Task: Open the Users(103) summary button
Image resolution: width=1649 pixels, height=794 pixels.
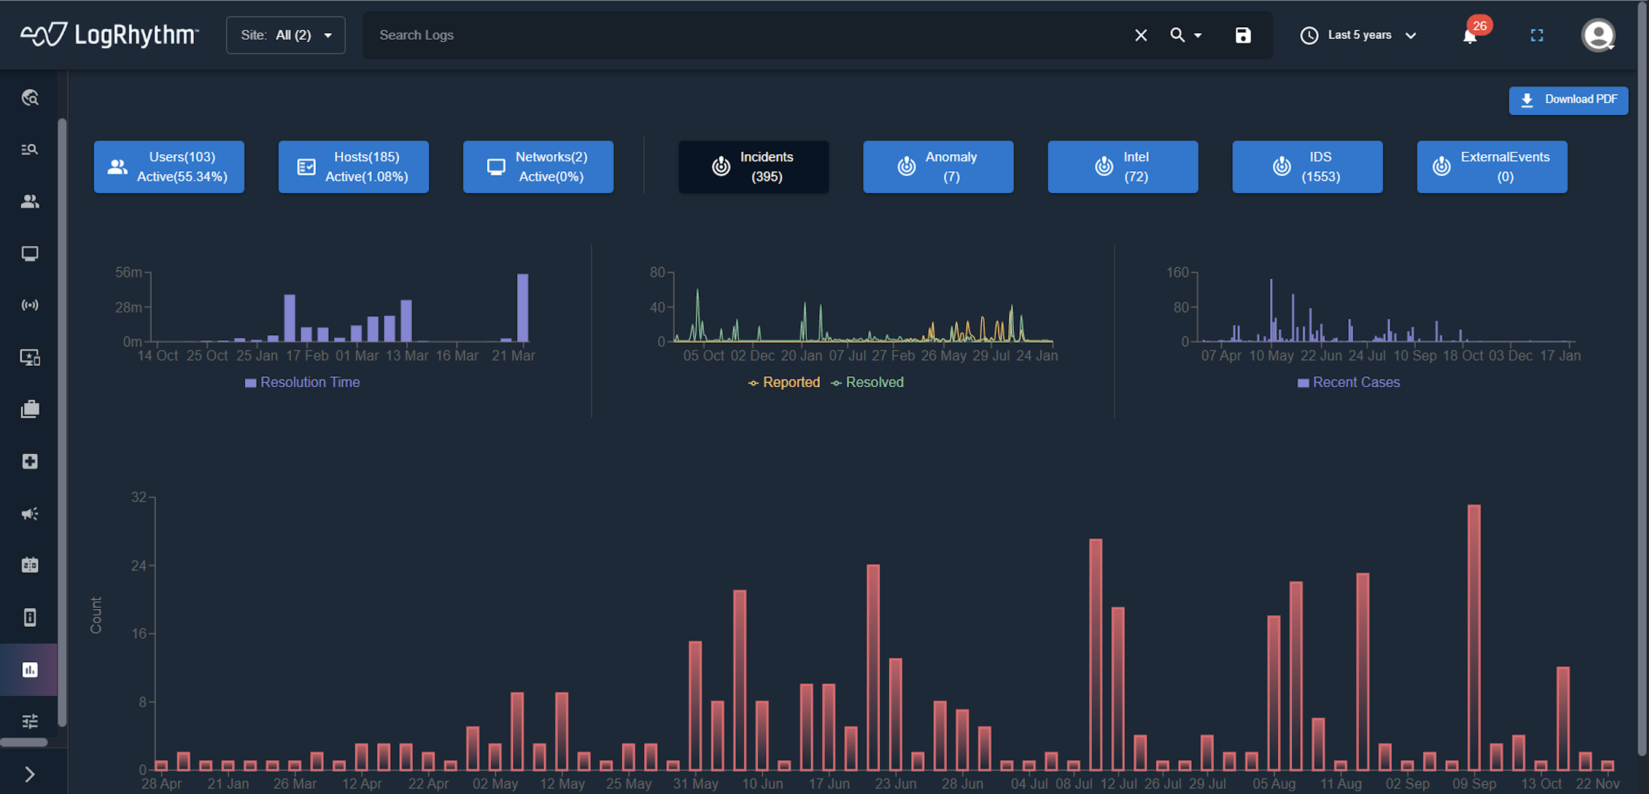Action: 169,167
